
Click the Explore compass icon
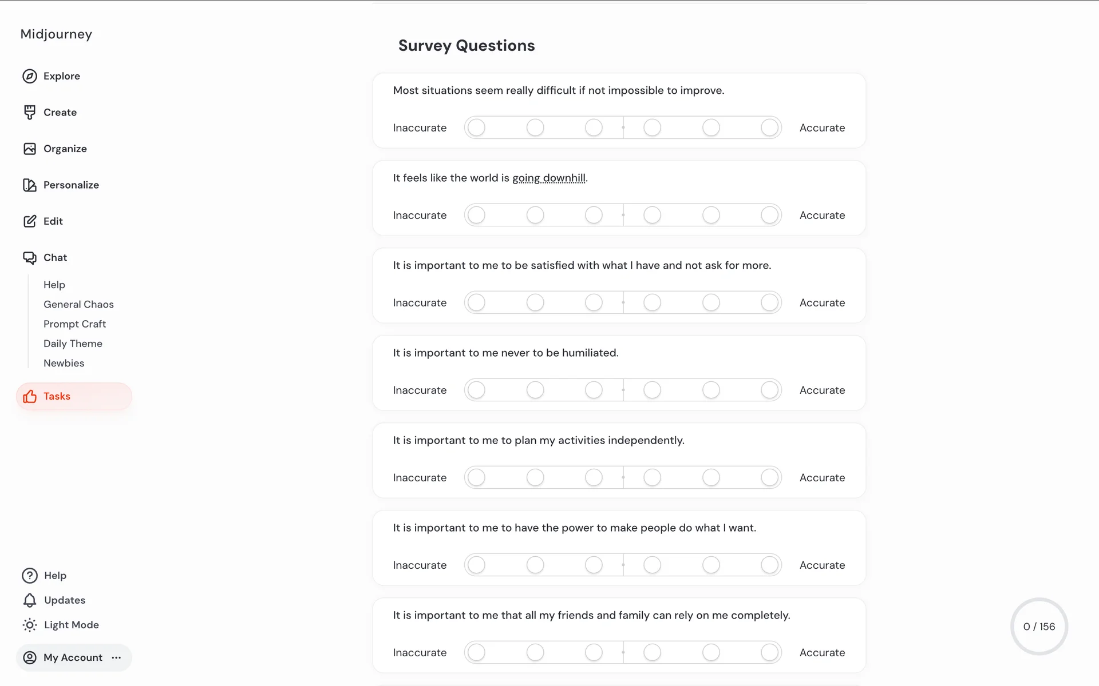30,76
